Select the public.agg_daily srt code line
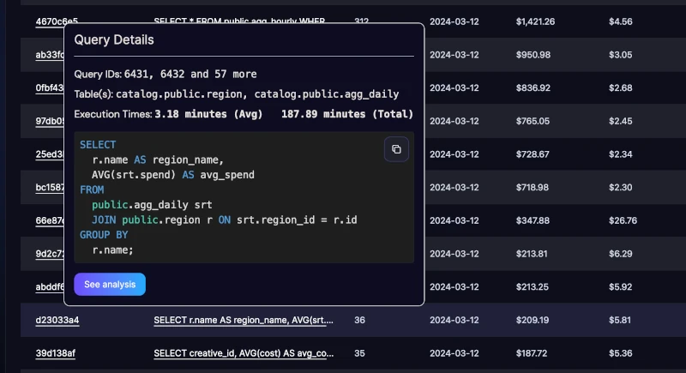 152,205
